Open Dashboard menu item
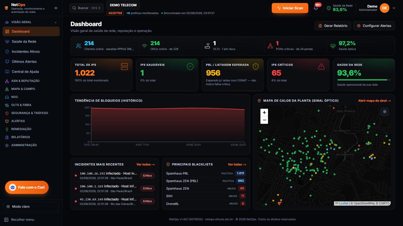 click(x=31, y=31)
